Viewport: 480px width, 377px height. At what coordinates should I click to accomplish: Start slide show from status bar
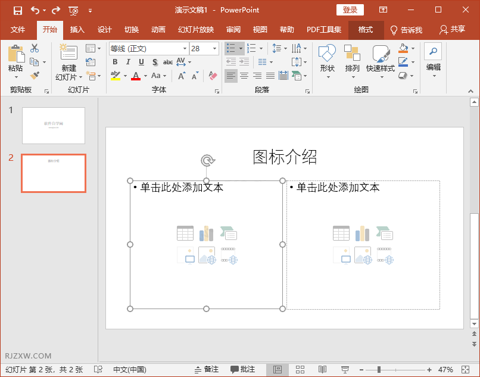(345, 370)
